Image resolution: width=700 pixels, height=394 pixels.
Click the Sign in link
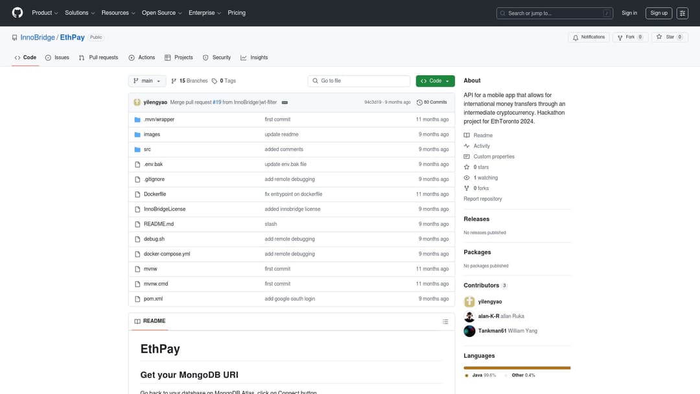pyautogui.click(x=629, y=13)
